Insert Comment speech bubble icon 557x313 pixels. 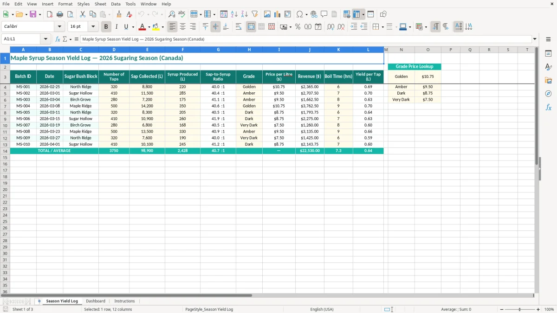point(324,14)
